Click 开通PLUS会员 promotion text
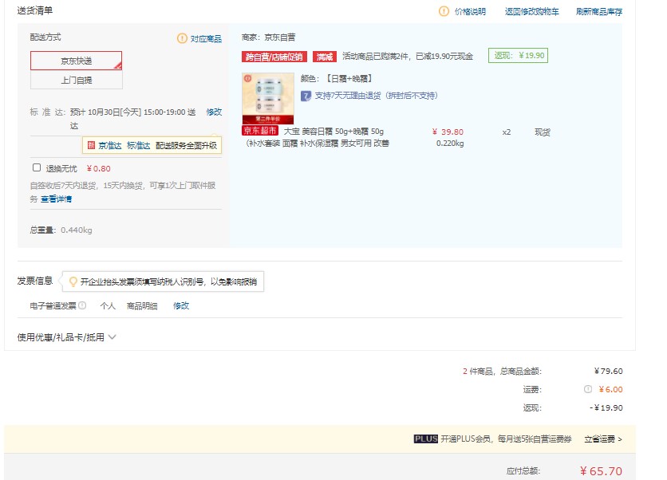Screen dimensions: 667x480 [x=506, y=439]
